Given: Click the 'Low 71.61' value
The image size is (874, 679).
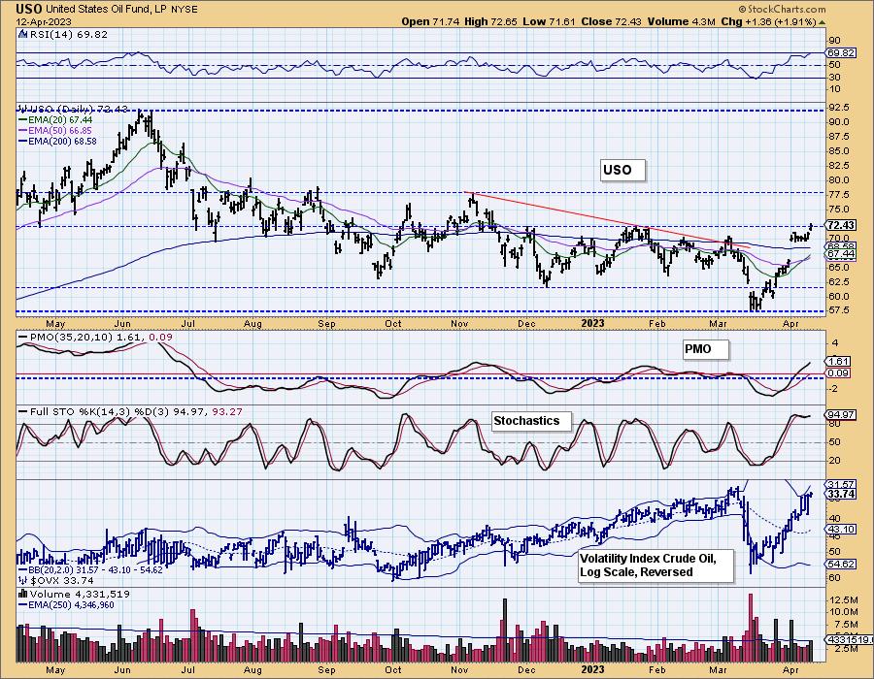Looking at the screenshot, I should 548,21.
